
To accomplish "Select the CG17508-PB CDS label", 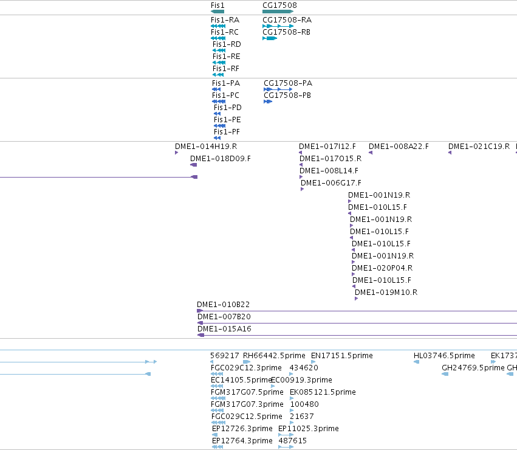I will coord(287,95).
